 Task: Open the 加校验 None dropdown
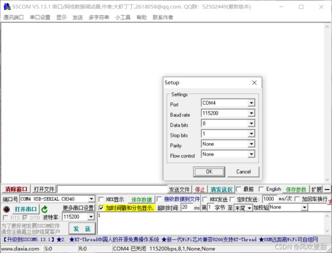[x=304, y=207]
